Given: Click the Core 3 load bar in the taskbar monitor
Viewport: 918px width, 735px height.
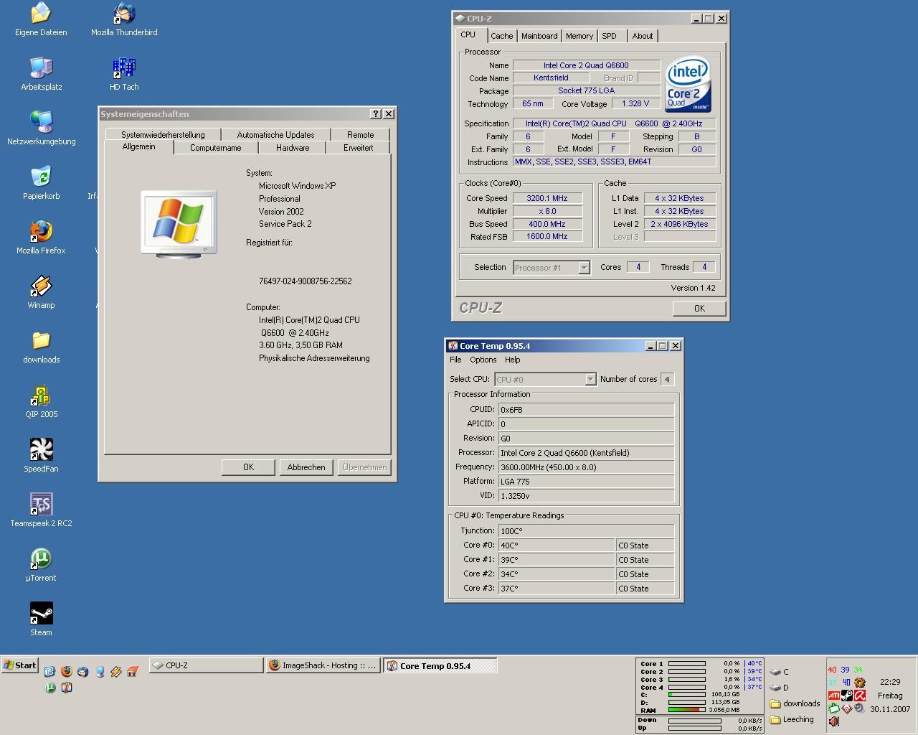Looking at the screenshot, I should 686,679.
